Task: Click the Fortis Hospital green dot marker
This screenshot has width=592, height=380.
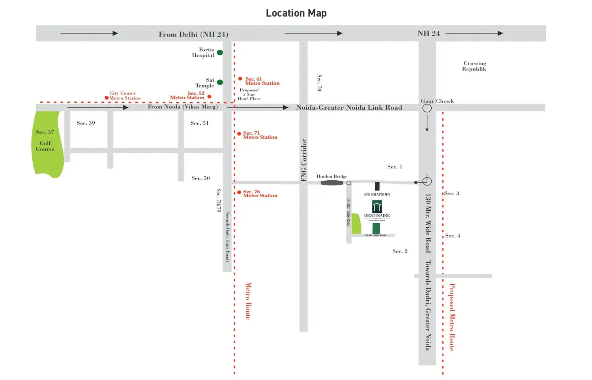Action: (x=220, y=52)
